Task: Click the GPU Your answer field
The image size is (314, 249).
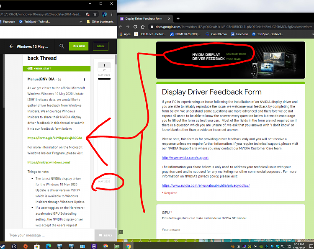Action: 196,230
